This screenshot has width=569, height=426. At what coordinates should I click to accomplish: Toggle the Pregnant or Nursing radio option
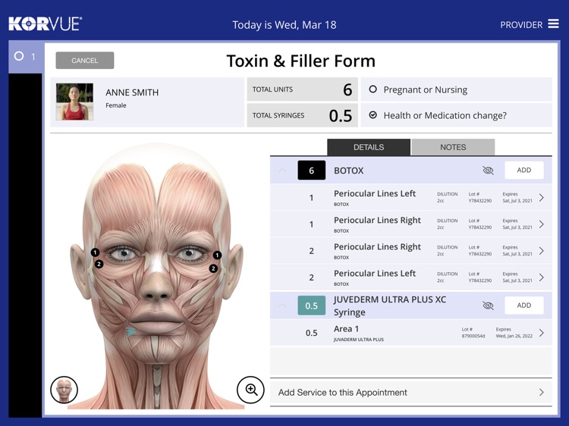tap(373, 89)
